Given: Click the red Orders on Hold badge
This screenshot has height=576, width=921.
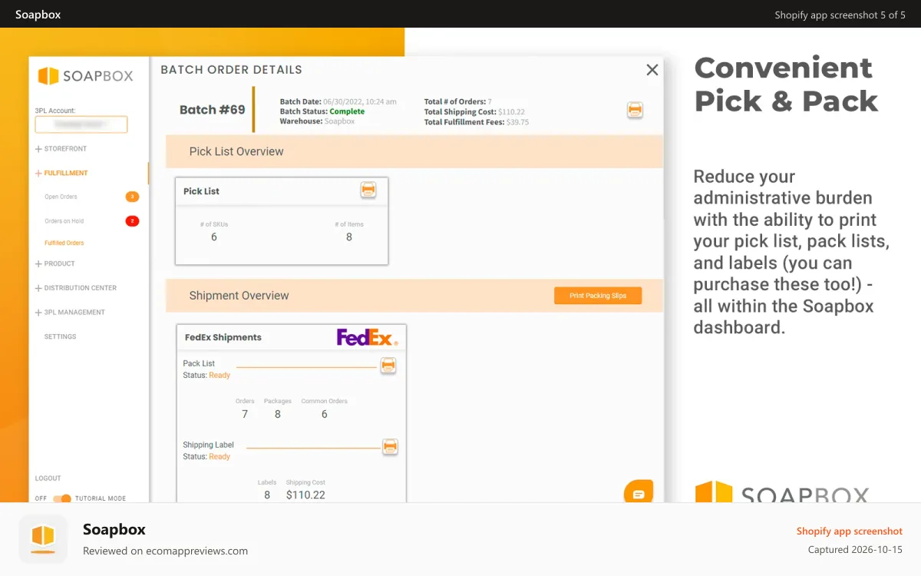Looking at the screenshot, I should pyautogui.click(x=132, y=221).
